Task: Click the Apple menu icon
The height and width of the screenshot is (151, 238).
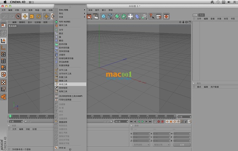Action: point(5,2)
